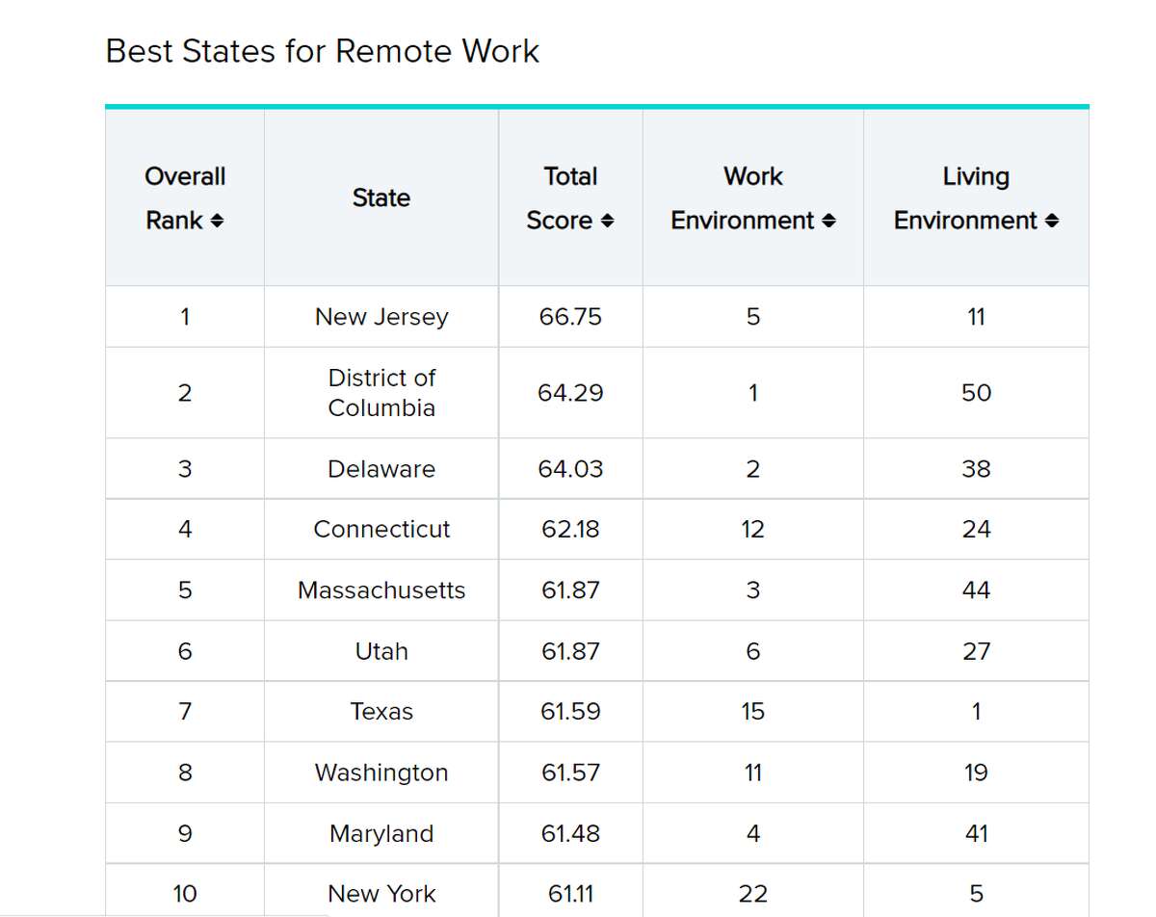Click Living Environment rank 19
Viewport: 1156px width, 917px height.
tap(976, 773)
